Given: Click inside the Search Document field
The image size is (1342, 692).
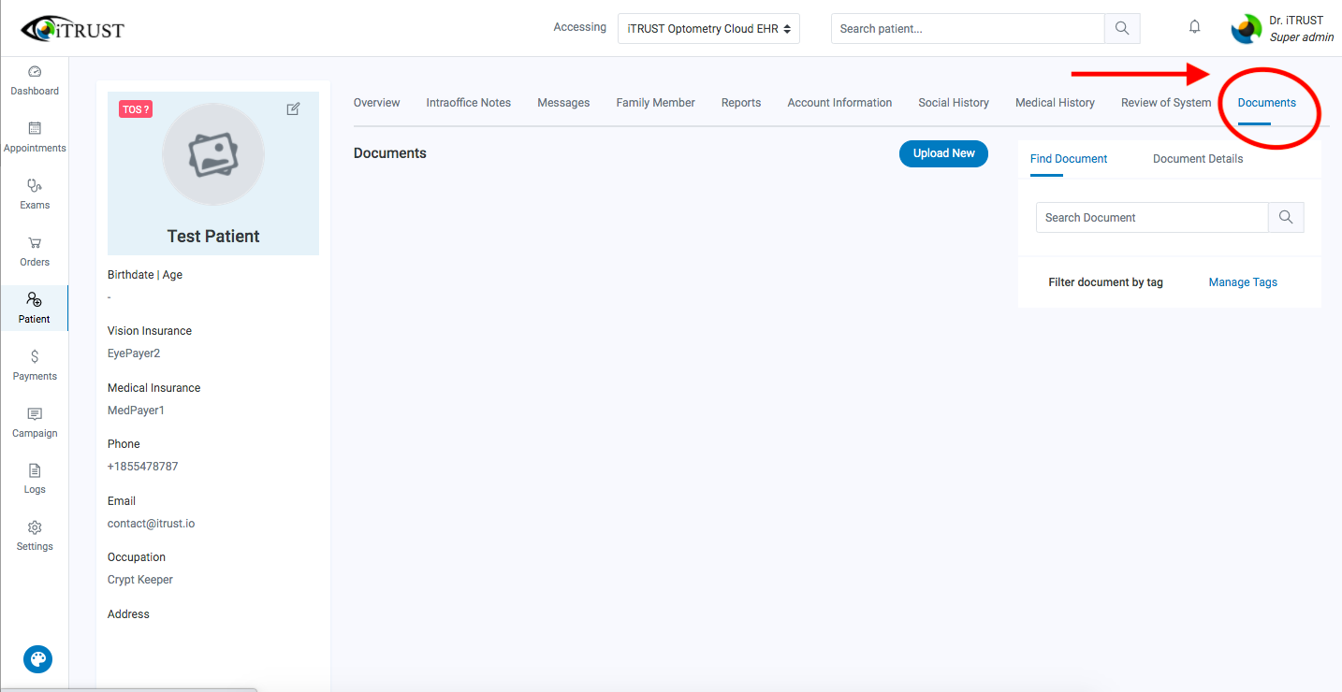Looking at the screenshot, I should coord(1151,217).
